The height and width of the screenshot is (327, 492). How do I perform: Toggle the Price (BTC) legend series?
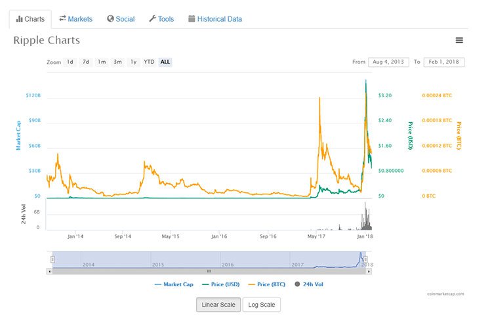(267, 284)
